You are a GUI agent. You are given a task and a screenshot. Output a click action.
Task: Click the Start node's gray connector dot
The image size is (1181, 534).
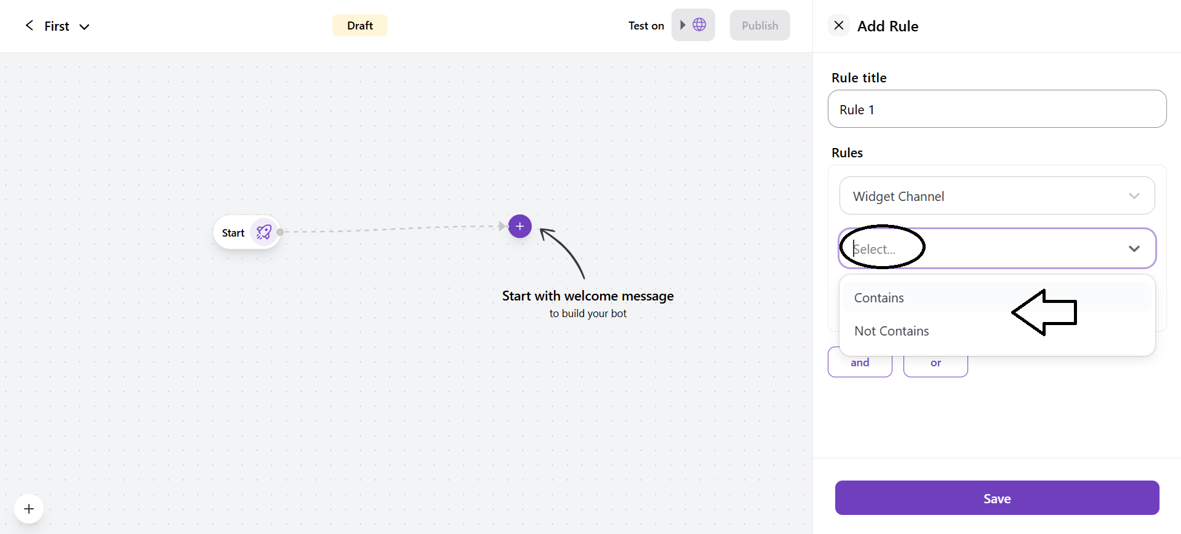click(281, 232)
